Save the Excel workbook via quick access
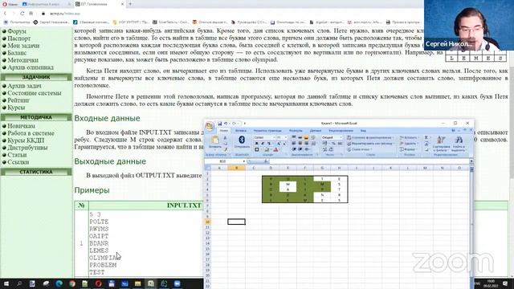 point(220,124)
